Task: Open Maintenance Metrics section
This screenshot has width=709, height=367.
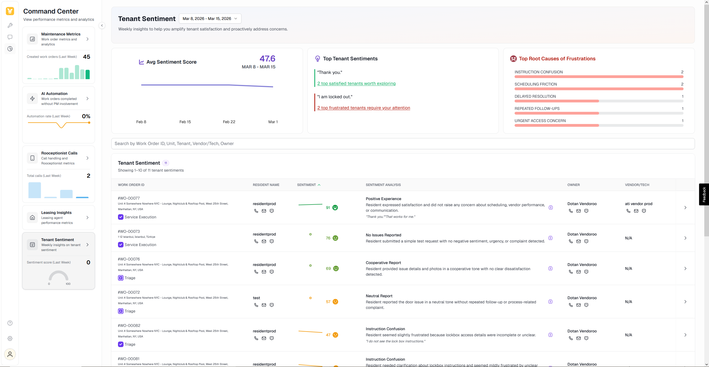Action: 58,39
